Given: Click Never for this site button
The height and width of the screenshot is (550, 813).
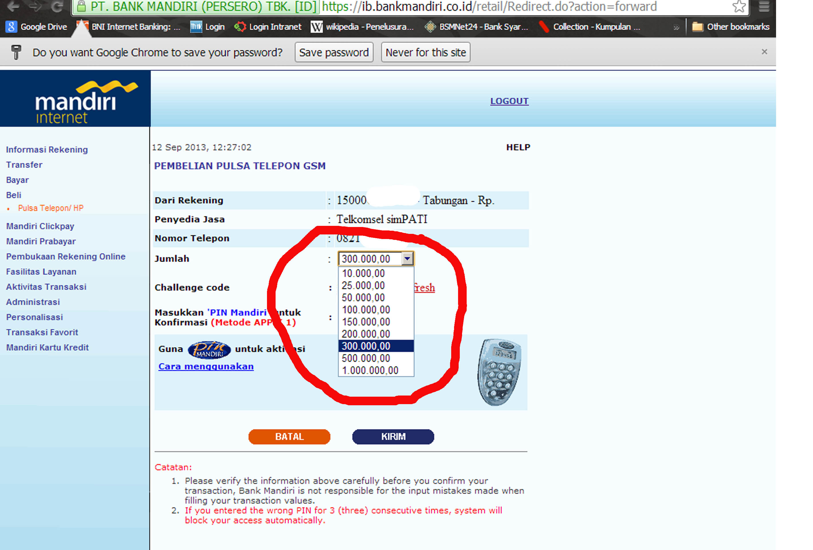Looking at the screenshot, I should point(425,52).
